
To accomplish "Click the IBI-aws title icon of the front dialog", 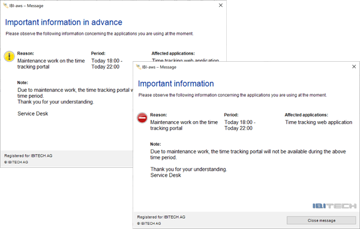I will [139, 67].
